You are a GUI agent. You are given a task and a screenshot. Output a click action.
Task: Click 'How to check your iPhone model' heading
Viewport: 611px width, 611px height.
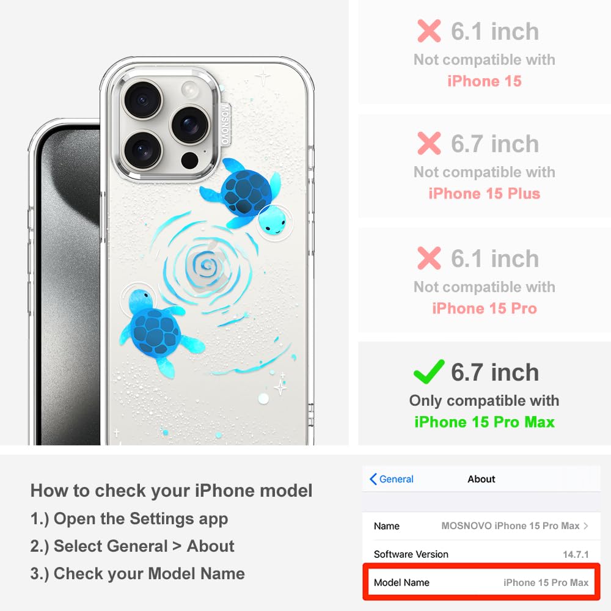(x=172, y=491)
